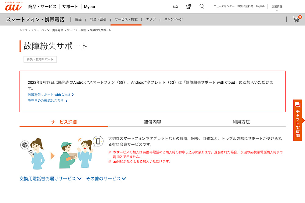Select キャンペーン nav item
Screen dimensions: 305x203
[174, 19]
